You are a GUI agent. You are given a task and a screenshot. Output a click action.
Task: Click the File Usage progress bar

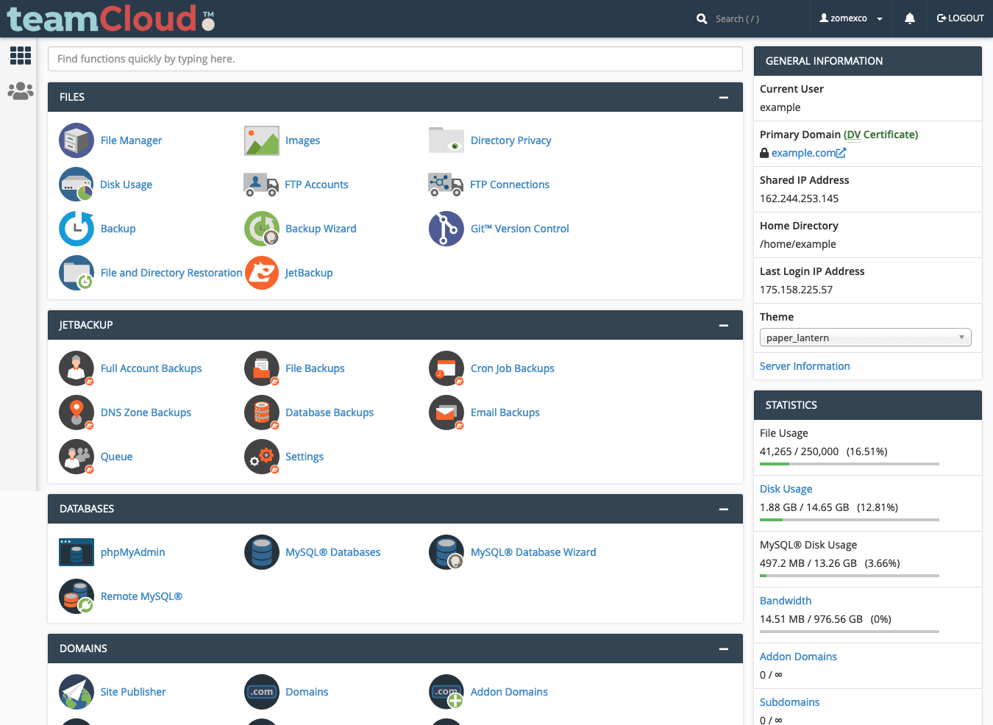click(x=850, y=464)
